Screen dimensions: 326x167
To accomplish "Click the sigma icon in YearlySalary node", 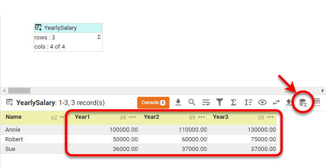I will (x=99, y=37).
